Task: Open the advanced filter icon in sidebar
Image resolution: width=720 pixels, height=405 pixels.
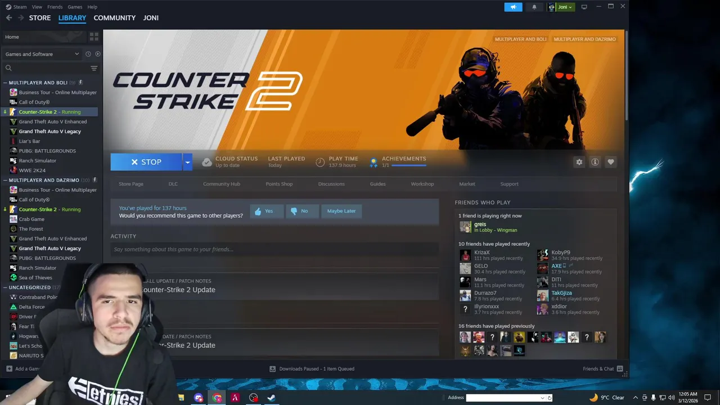Action: click(94, 68)
